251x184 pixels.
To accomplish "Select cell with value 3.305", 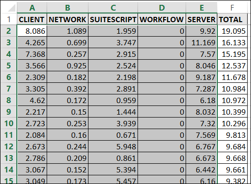I will point(32,89).
